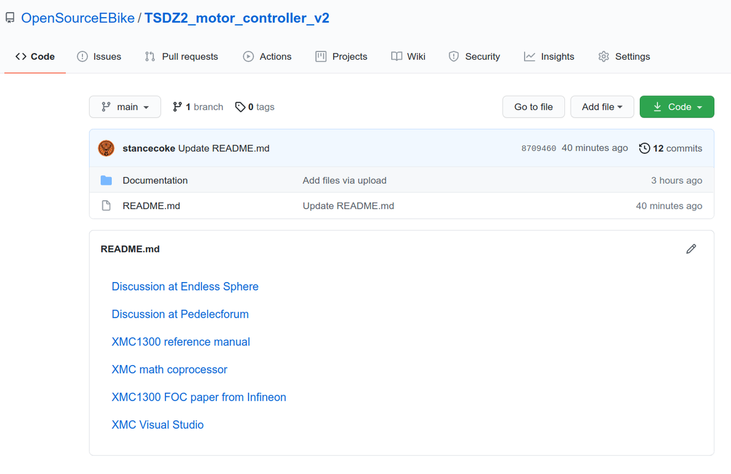This screenshot has width=731, height=474.
Task: Open XMC math coprocessor link
Action: [x=170, y=369]
